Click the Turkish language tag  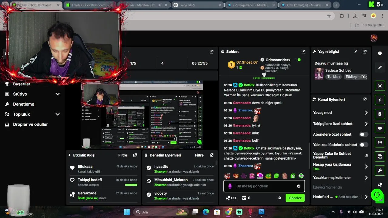point(333,77)
